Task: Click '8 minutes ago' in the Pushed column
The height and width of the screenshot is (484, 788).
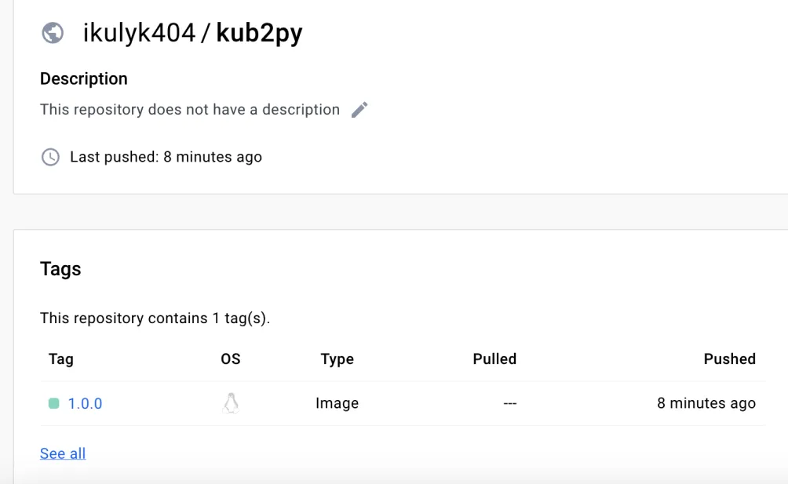Action: pyautogui.click(x=706, y=403)
